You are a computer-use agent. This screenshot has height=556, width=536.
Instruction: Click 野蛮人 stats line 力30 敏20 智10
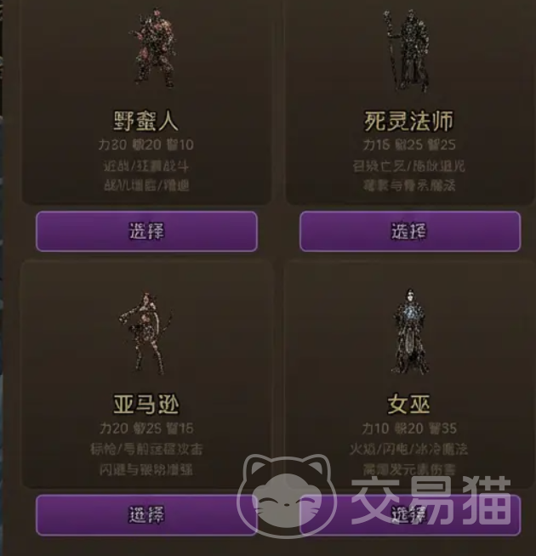[145, 145]
